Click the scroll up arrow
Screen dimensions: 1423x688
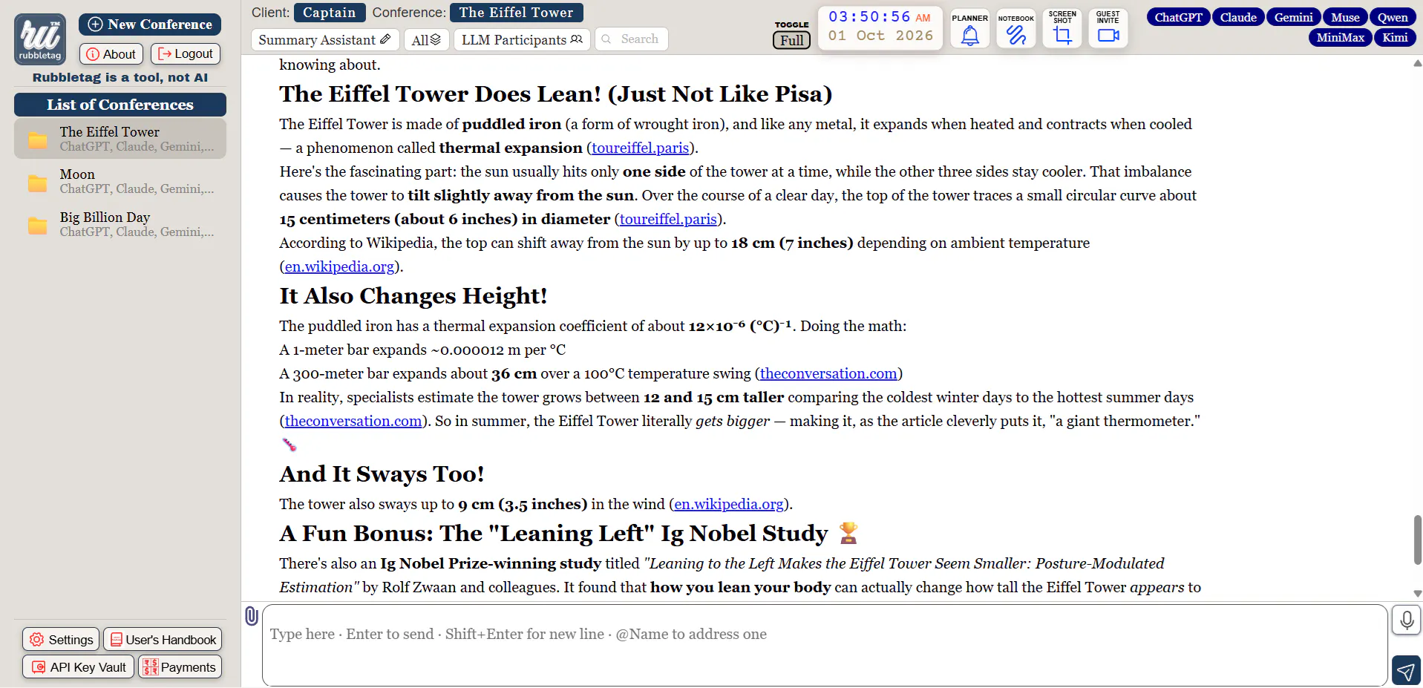1417,64
